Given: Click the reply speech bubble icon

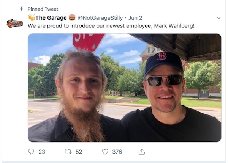Looking at the screenshot, I should coord(31,152).
